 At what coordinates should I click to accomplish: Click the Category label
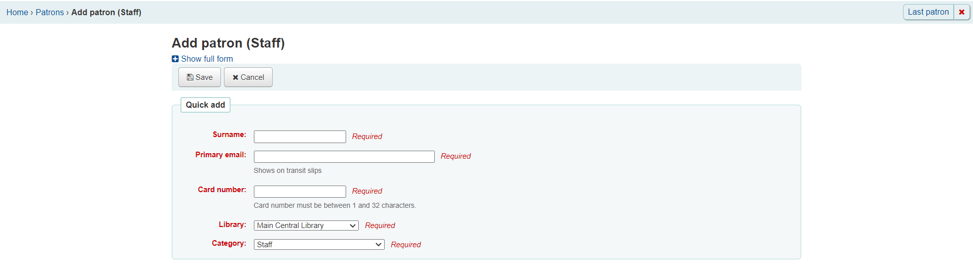(x=229, y=243)
